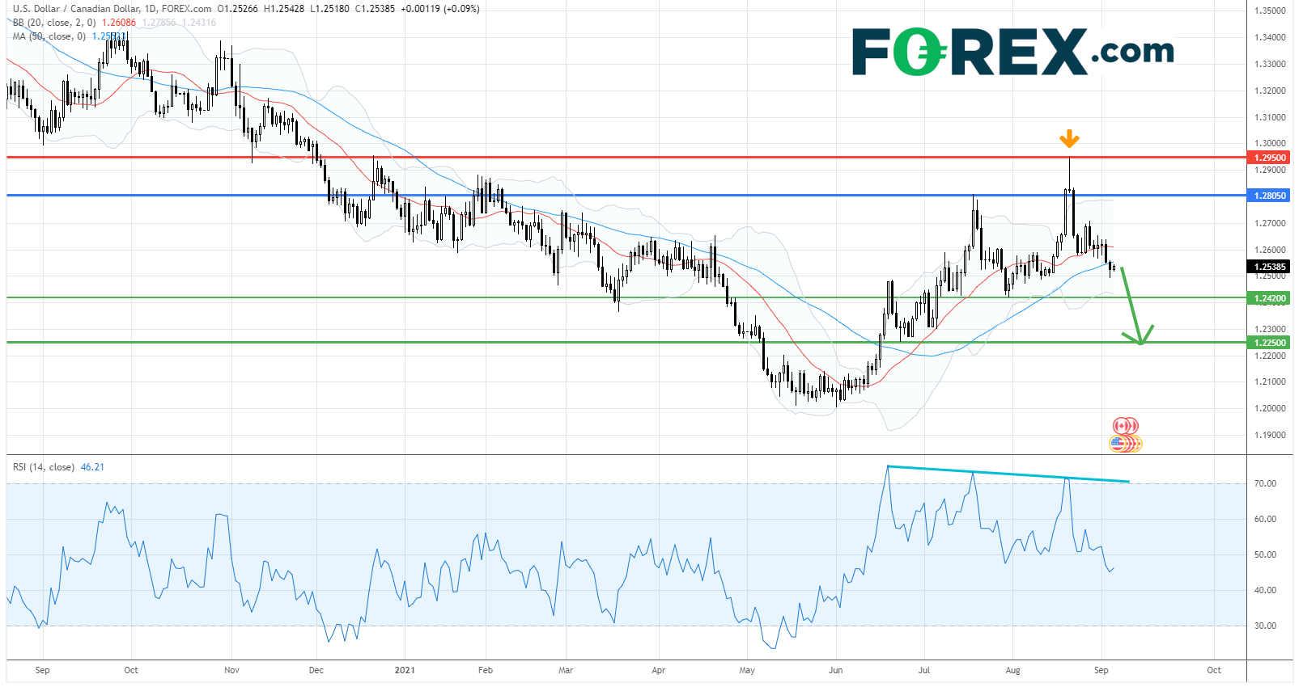The height and width of the screenshot is (687, 1303).
Task: Click the Sep label near chart's right end
Action: point(1101,670)
